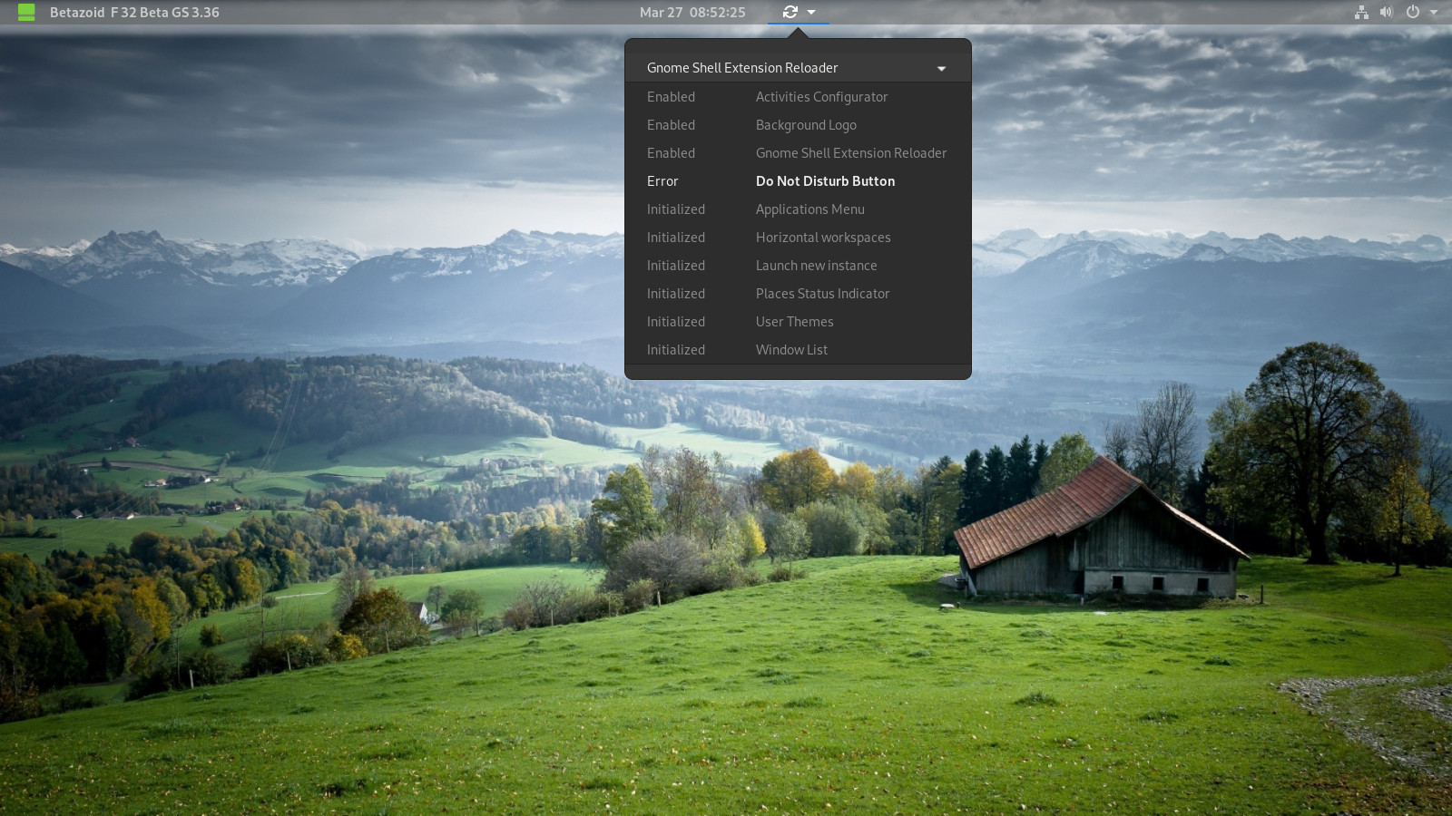Click Initialized status beside User Themes
The width and height of the screenshot is (1452, 816).
pos(675,322)
